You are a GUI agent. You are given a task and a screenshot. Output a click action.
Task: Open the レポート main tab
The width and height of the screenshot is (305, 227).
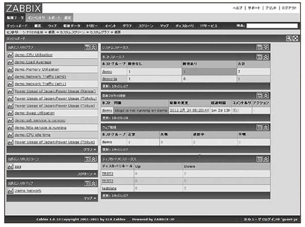point(54,18)
